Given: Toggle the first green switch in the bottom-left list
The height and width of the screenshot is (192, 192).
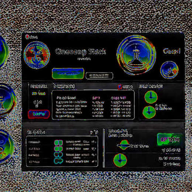Looking at the screenshot, I should click(58, 143).
